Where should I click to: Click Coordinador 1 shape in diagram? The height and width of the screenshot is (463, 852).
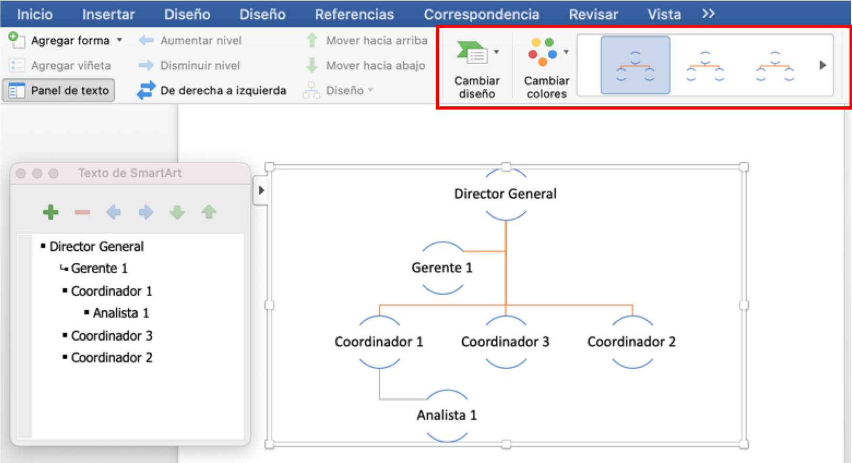(379, 342)
